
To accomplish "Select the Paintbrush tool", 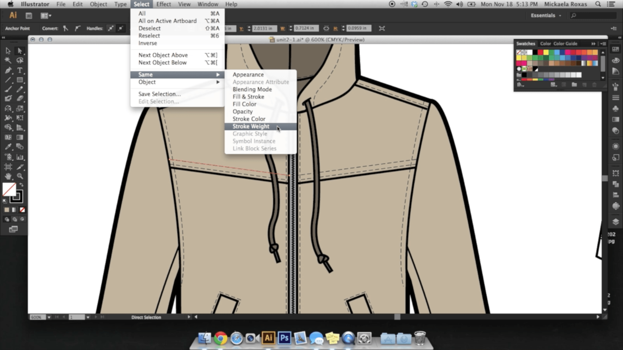I will (x=8, y=89).
